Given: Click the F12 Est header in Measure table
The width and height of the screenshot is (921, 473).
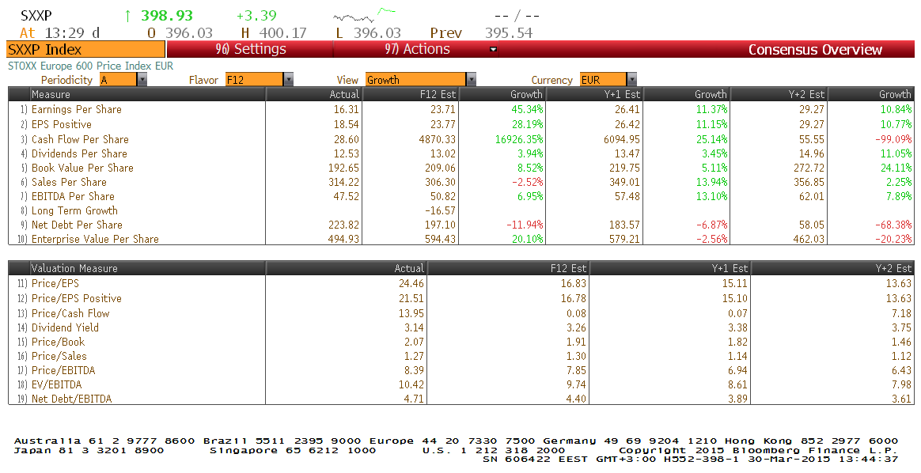Looking at the screenshot, I should click(x=409, y=94).
